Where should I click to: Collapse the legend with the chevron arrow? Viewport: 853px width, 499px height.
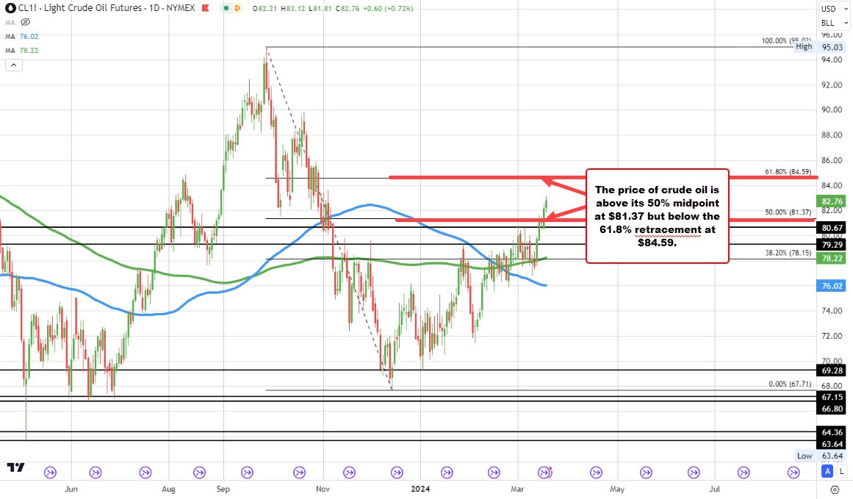pos(13,65)
